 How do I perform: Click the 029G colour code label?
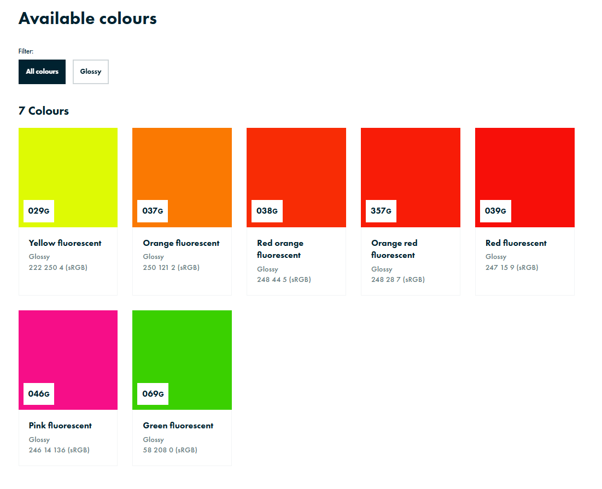(39, 211)
